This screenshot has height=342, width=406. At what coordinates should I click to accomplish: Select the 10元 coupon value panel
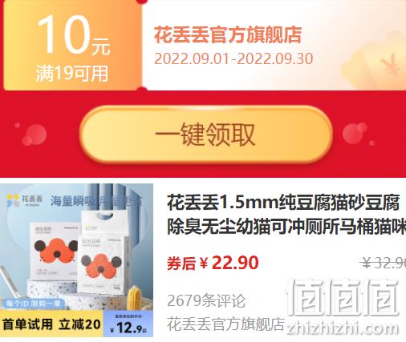coord(72,45)
